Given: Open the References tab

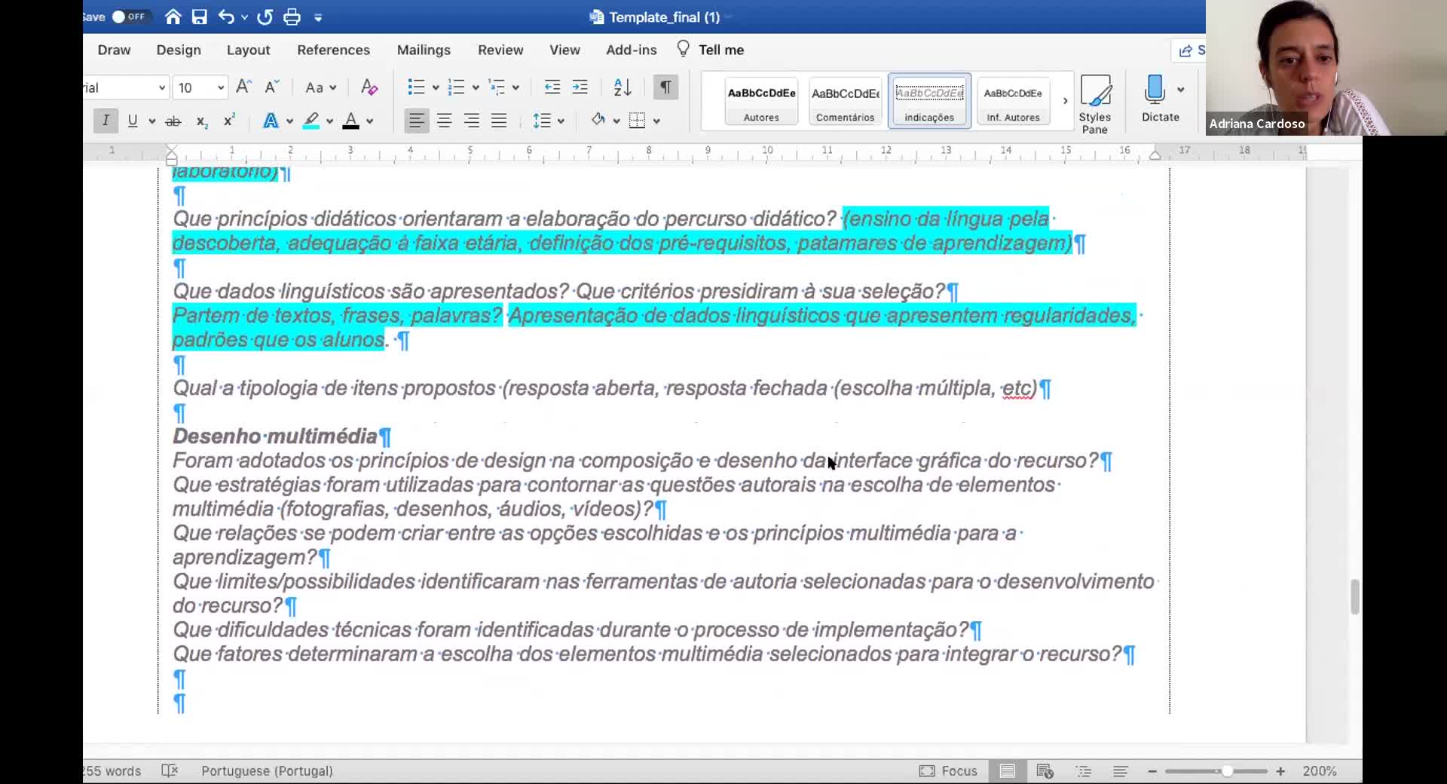Looking at the screenshot, I should click(x=333, y=50).
